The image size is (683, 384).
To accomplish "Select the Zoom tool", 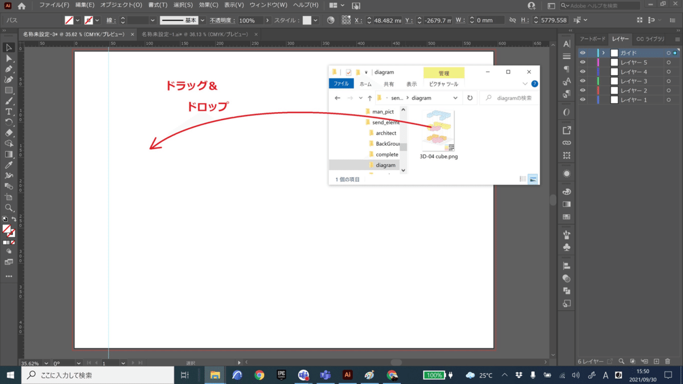I will [9, 207].
